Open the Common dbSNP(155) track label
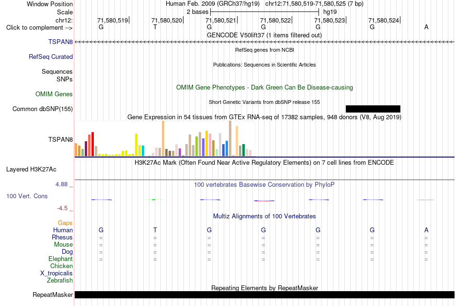 [x=42, y=109]
